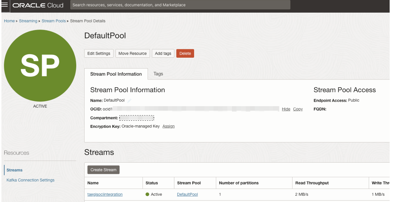This screenshot has width=396, height=202.
Task: Navigate to Stream Pools breadcrumb
Action: tap(54, 21)
